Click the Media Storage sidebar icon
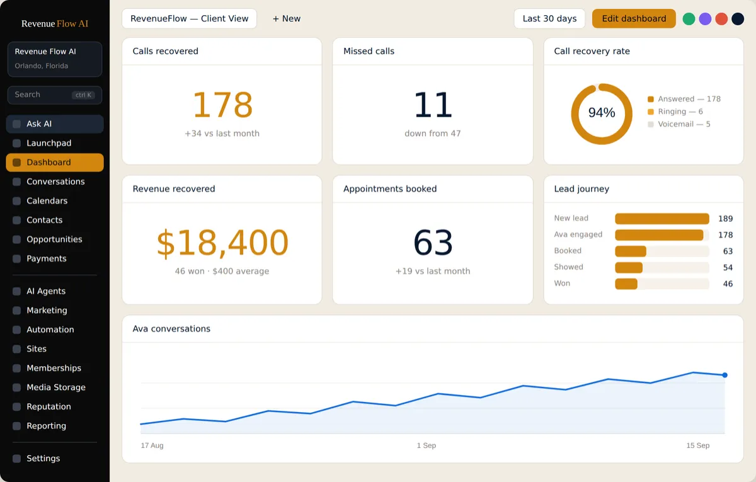 16,387
